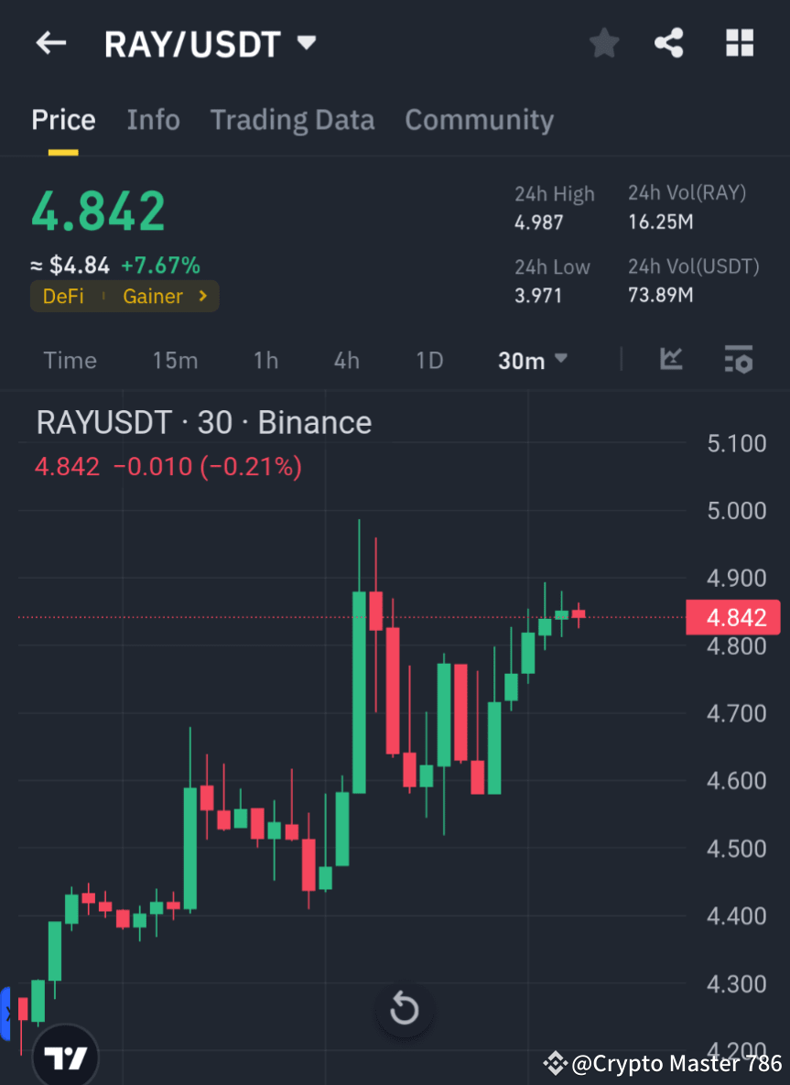Select the 1D timeframe

(x=428, y=360)
